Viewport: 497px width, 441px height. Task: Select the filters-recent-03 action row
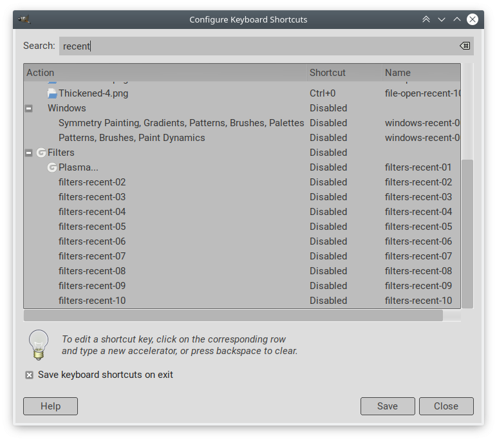coord(242,197)
